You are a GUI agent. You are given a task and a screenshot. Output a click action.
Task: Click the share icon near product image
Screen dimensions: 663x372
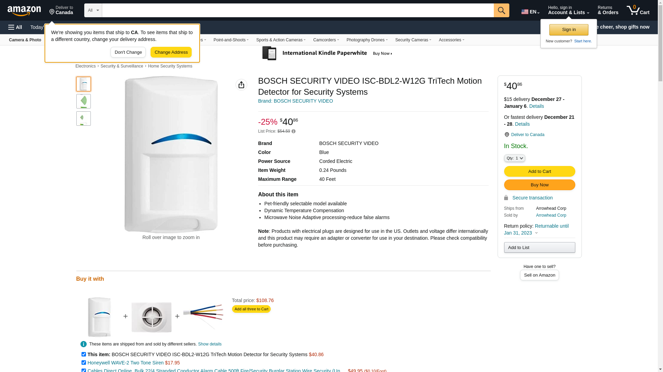241,85
